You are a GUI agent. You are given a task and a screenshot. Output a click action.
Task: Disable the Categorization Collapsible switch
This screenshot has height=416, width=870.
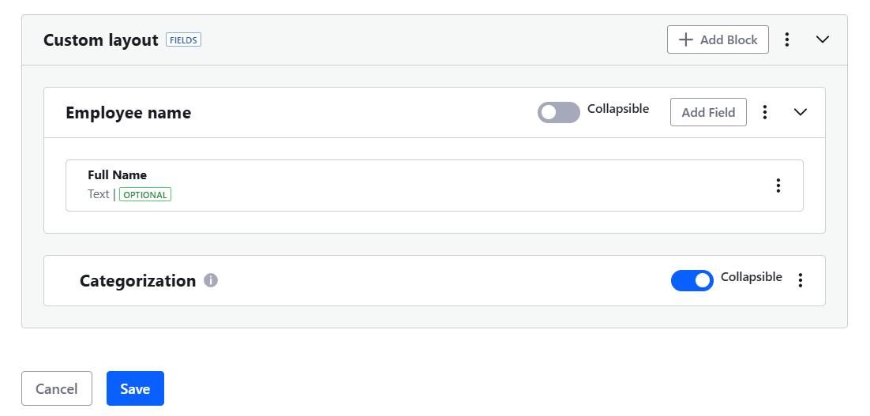click(692, 281)
